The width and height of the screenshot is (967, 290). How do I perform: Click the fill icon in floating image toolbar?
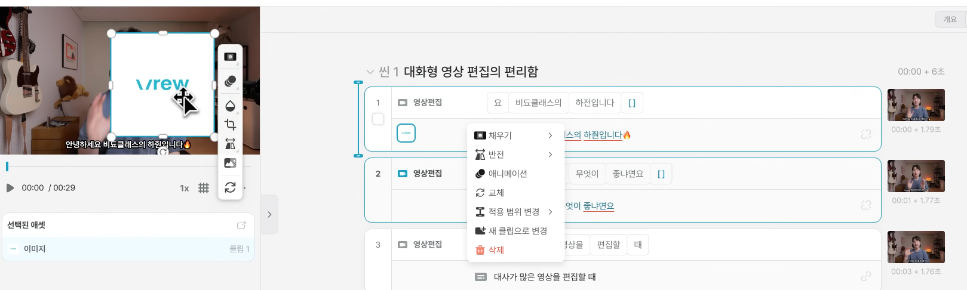pos(230,57)
